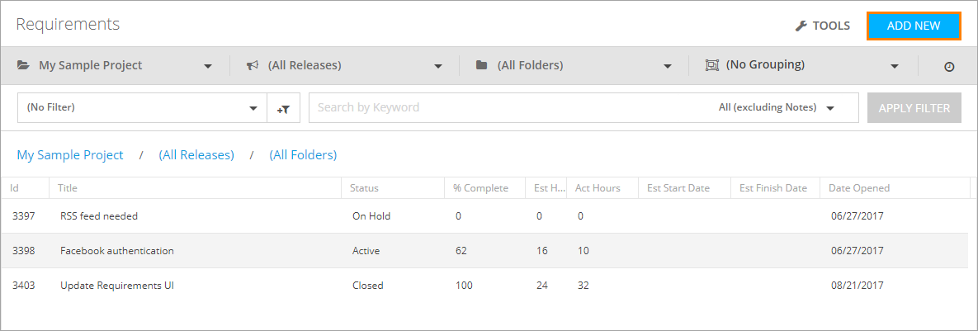The height and width of the screenshot is (331, 978).
Task: Click the megaphone releases icon
Action: (x=253, y=65)
